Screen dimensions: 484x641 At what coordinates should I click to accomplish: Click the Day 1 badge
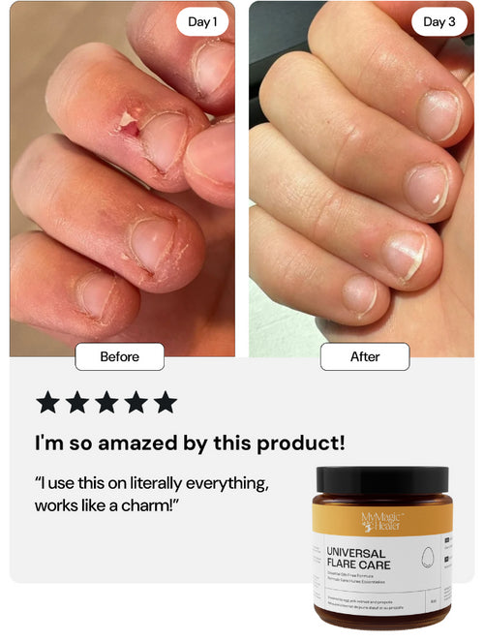(x=202, y=21)
